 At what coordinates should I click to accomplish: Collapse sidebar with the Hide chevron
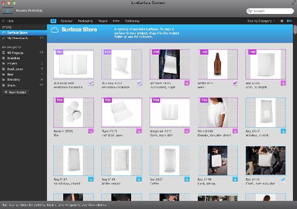[x=3, y=21]
